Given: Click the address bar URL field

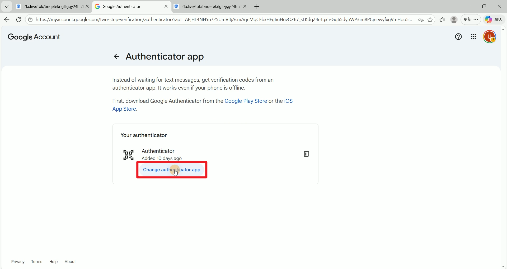Looking at the screenshot, I should [223, 20].
